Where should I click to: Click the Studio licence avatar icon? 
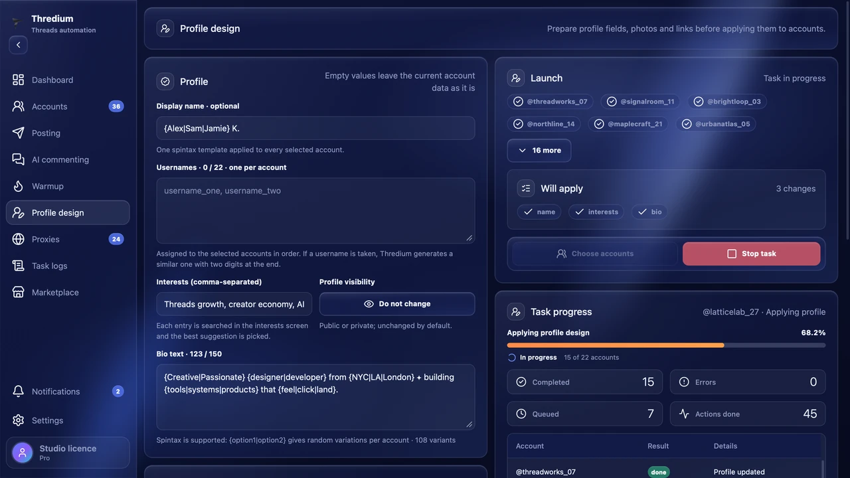[23, 453]
